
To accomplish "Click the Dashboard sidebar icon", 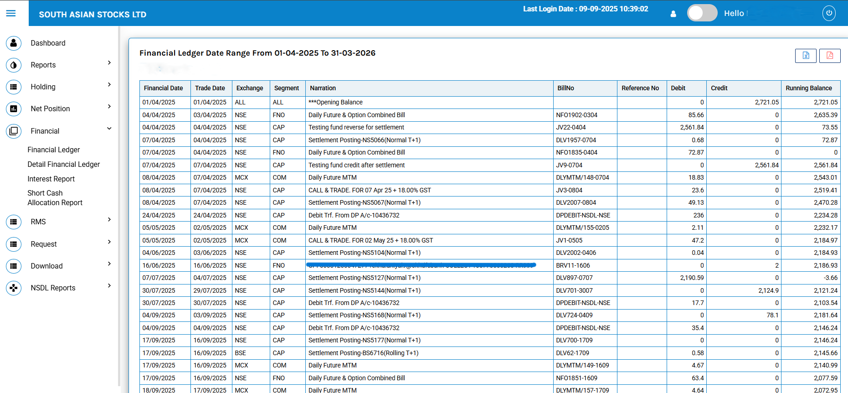I will pos(14,43).
